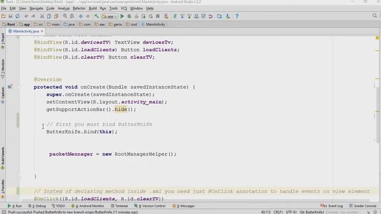Click the Revert purple arrow icon

point(210,16)
